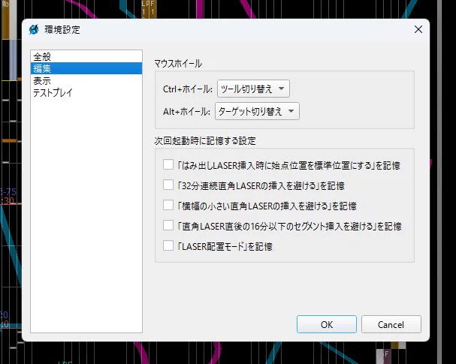Enable the LASER配置モード remember checkbox

click(168, 245)
